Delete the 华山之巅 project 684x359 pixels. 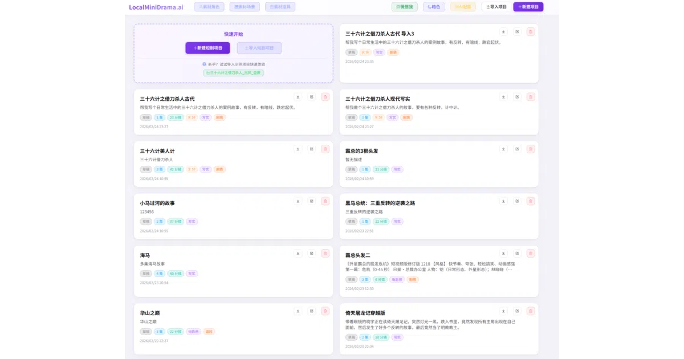325,311
